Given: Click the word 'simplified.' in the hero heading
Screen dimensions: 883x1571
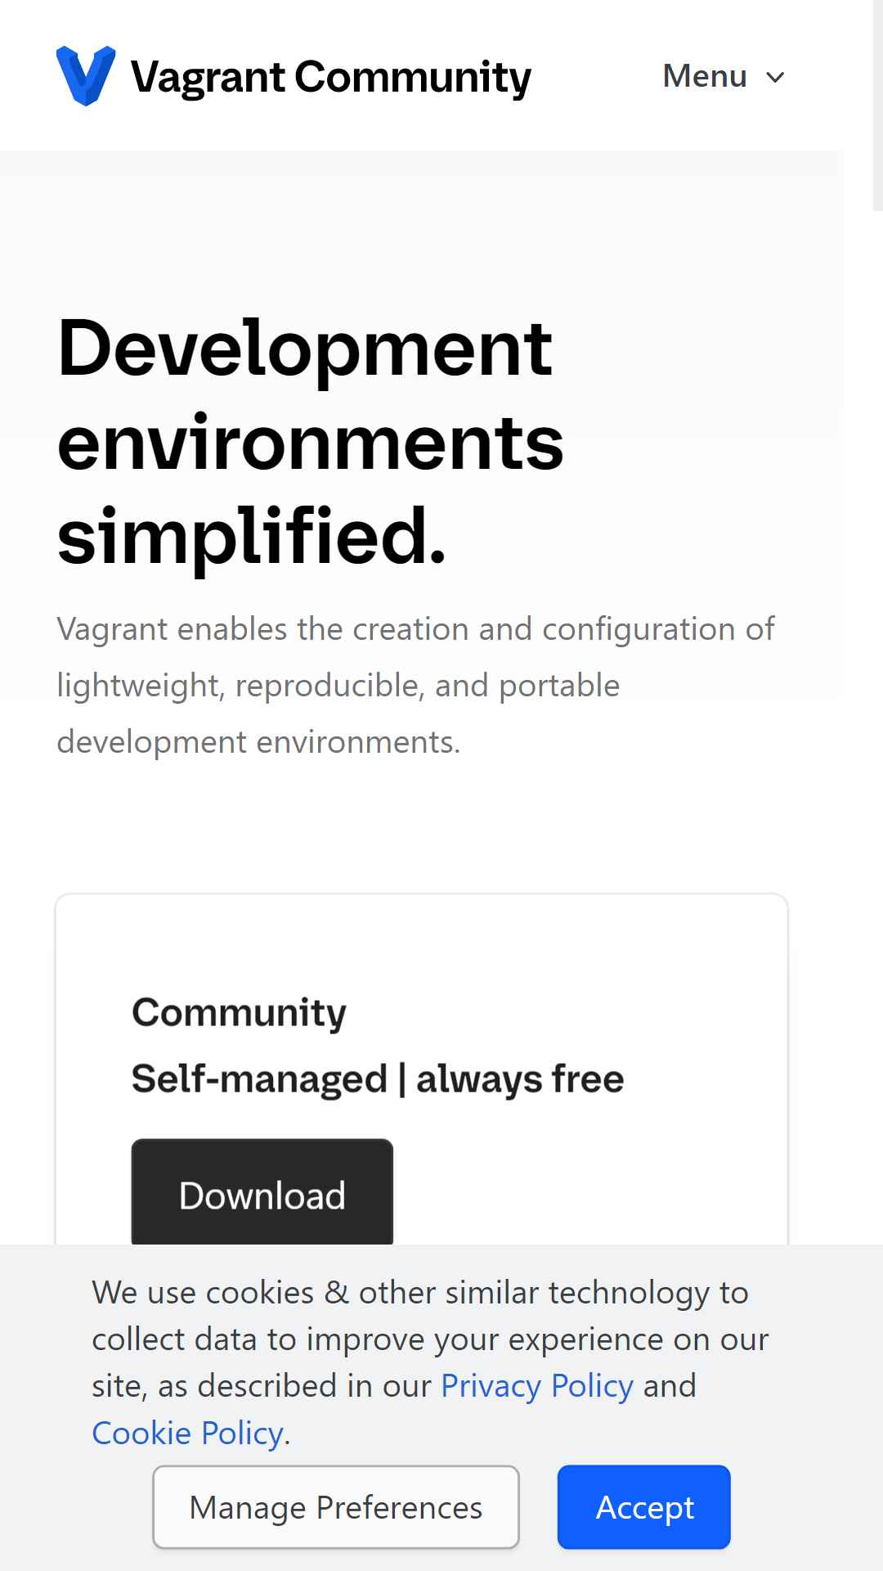Looking at the screenshot, I should (252, 537).
